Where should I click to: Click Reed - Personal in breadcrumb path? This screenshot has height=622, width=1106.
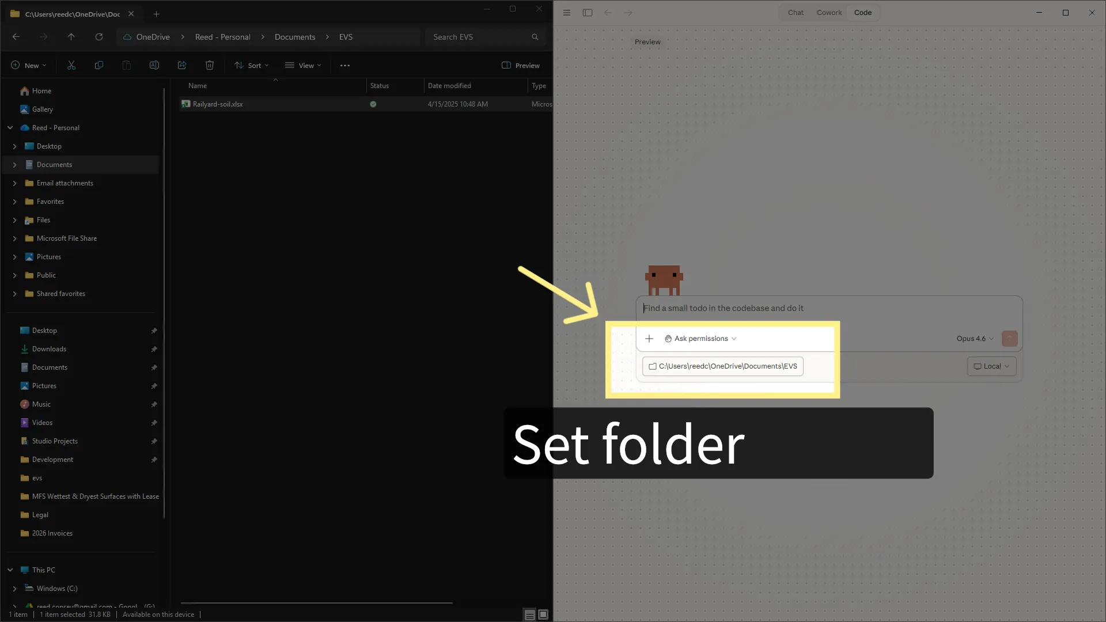pos(223,37)
